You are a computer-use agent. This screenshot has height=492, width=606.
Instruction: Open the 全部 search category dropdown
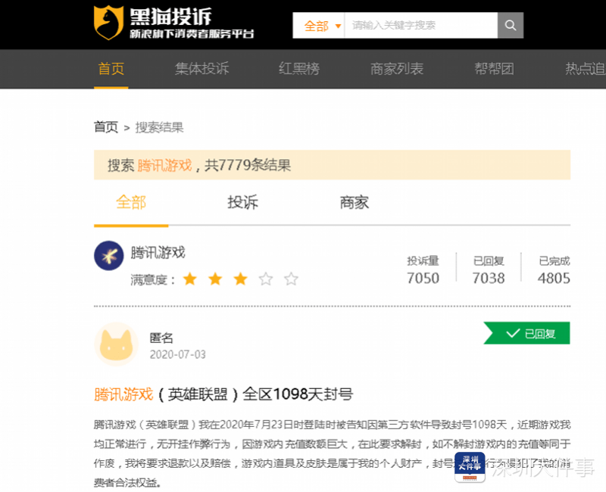319,26
